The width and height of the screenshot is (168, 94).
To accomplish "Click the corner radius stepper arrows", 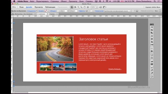I will tap(73, 11).
